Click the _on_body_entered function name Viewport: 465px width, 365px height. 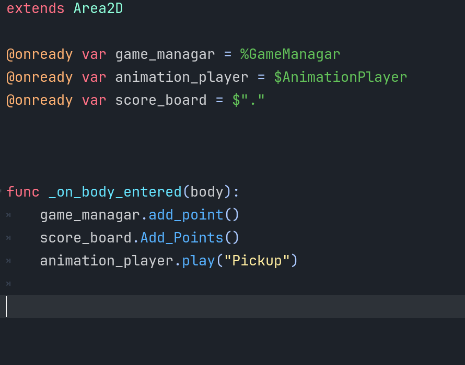[115, 192]
